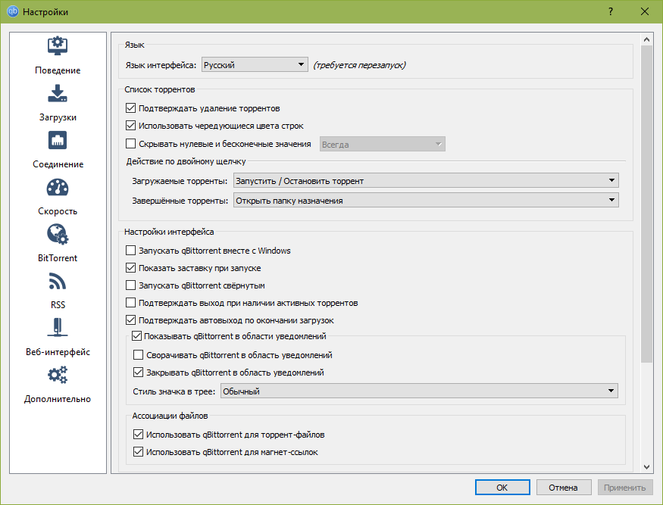Open the Загрузки download icon

58,93
